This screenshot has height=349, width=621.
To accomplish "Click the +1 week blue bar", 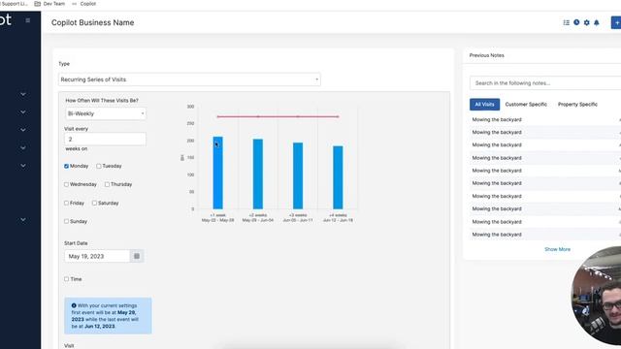I will pyautogui.click(x=217, y=173).
